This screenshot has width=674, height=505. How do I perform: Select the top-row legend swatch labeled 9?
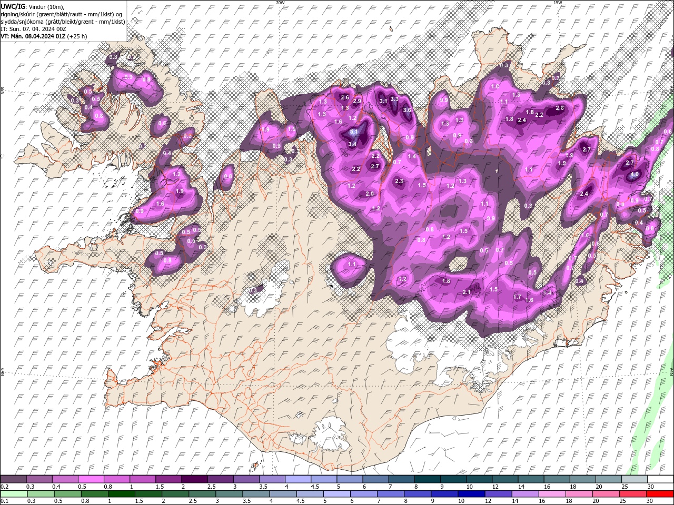(453, 479)
